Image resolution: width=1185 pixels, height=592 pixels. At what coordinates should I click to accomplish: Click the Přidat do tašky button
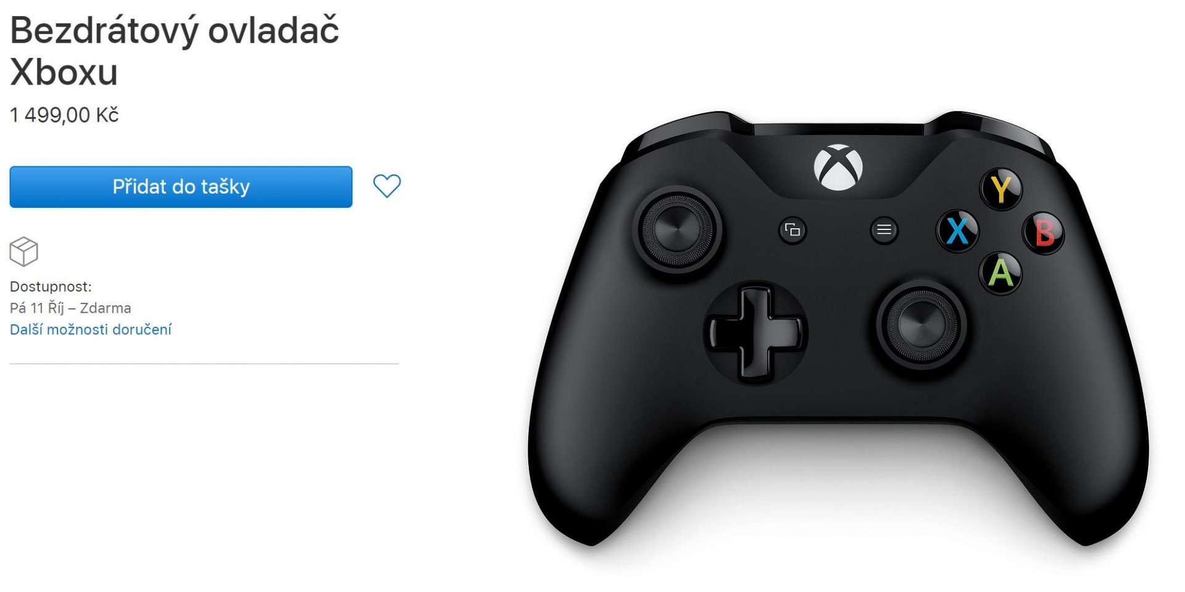181,187
